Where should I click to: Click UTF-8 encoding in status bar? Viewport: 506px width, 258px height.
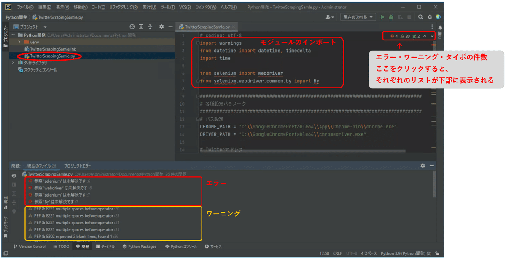click(352, 254)
